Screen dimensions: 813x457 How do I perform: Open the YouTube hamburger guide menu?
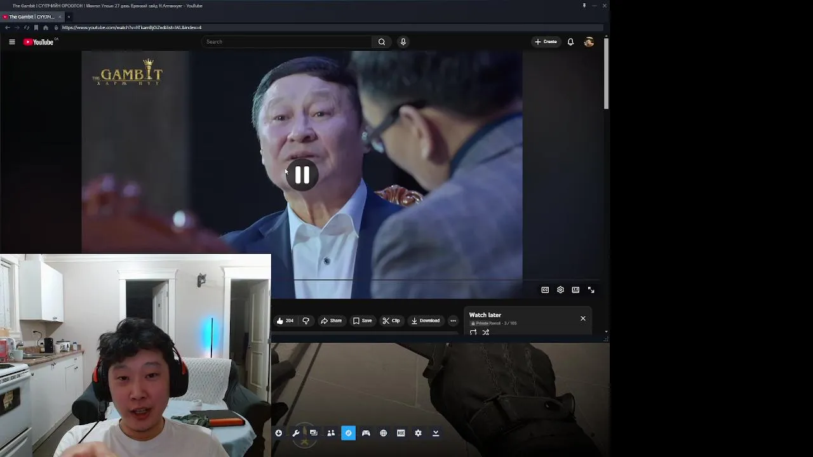11,42
